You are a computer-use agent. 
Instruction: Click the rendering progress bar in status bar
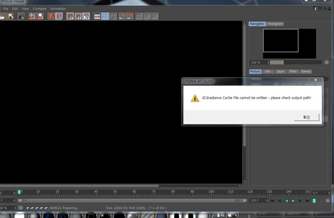37,208
